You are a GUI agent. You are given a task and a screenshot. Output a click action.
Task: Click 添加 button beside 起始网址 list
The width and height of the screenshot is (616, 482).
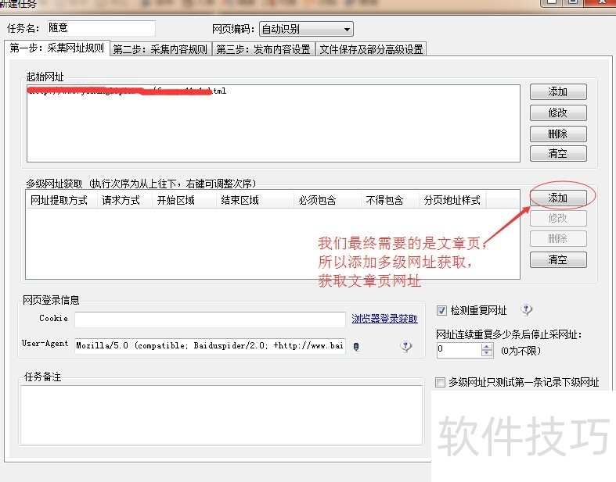tap(558, 91)
